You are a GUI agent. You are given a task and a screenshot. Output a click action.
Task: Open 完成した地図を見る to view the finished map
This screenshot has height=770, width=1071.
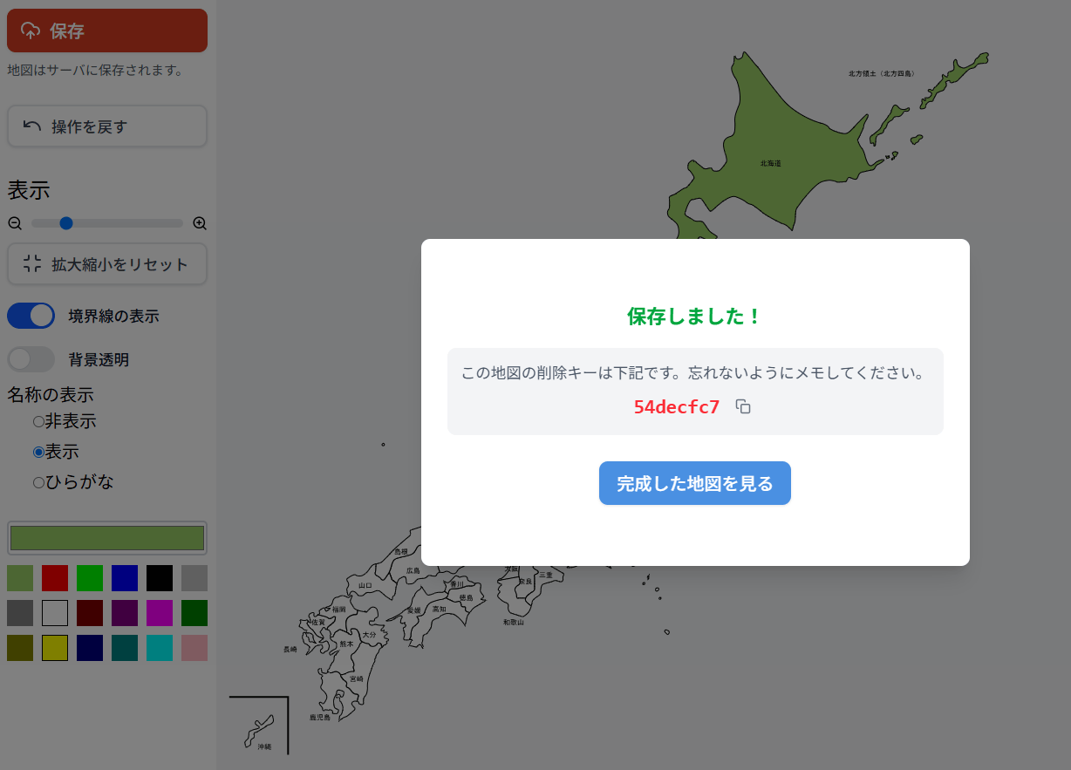tap(694, 483)
